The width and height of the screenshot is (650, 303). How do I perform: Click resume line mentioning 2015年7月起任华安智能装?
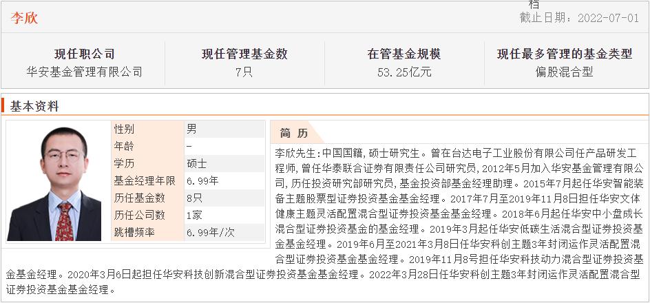tap(459, 182)
